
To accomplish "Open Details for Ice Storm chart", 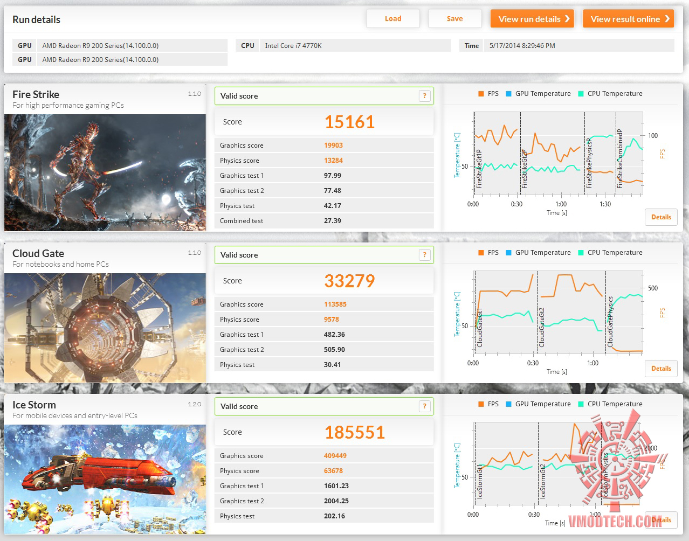I will coord(661,520).
